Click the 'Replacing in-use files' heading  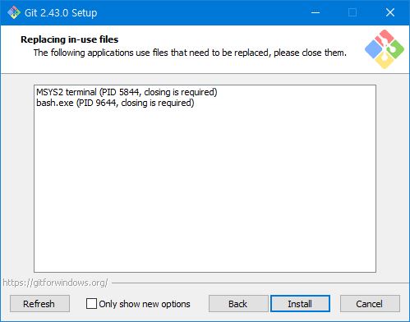click(70, 39)
